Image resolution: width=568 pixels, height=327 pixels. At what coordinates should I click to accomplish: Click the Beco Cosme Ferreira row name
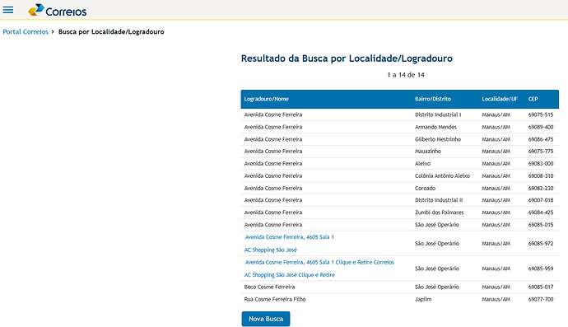pyautogui.click(x=269, y=287)
